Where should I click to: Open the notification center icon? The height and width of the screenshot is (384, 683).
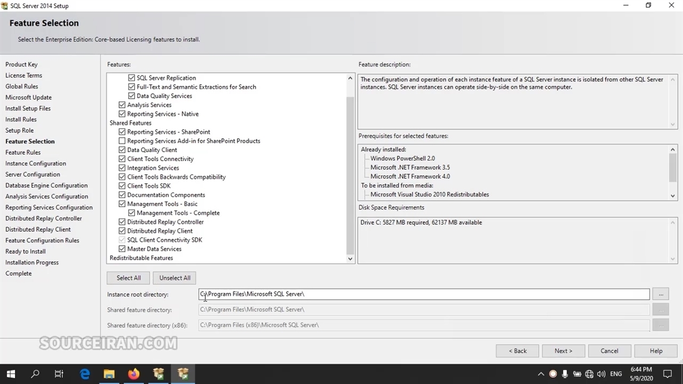[x=667, y=374]
